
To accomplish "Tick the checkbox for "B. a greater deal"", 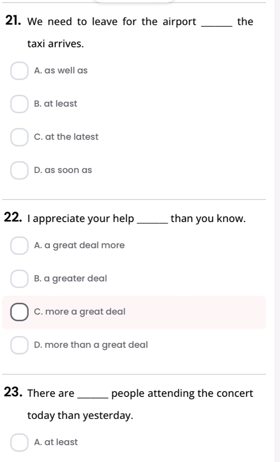I will pyautogui.click(x=19, y=279).
